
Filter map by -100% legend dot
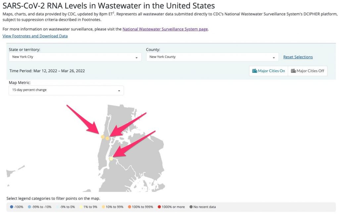[x=12, y=207]
